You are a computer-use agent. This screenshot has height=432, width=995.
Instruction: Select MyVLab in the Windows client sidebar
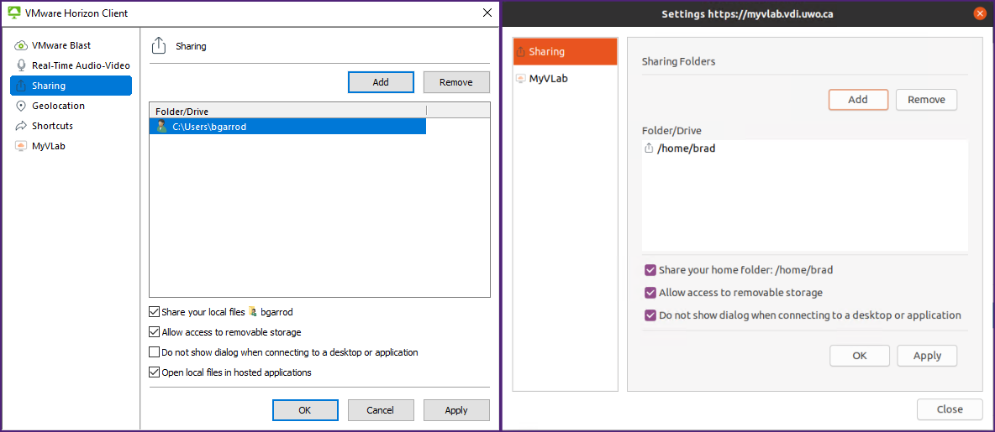[x=71, y=146]
